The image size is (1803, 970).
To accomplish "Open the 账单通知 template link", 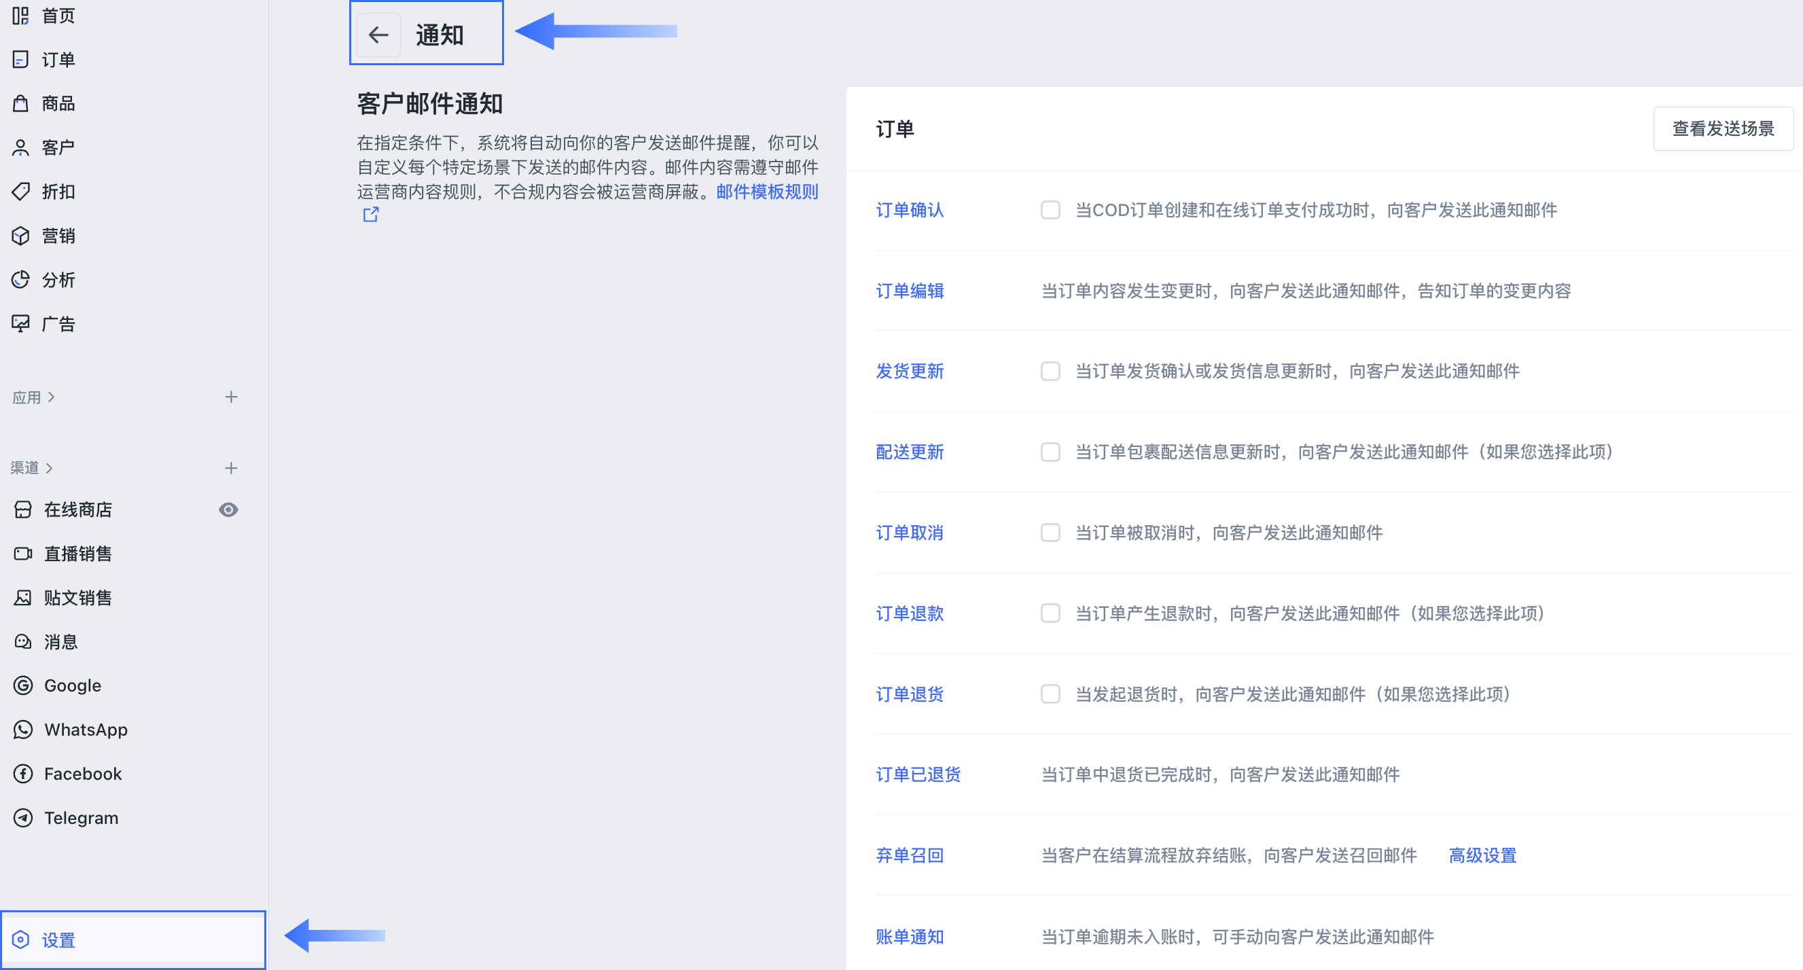I will coord(910,937).
